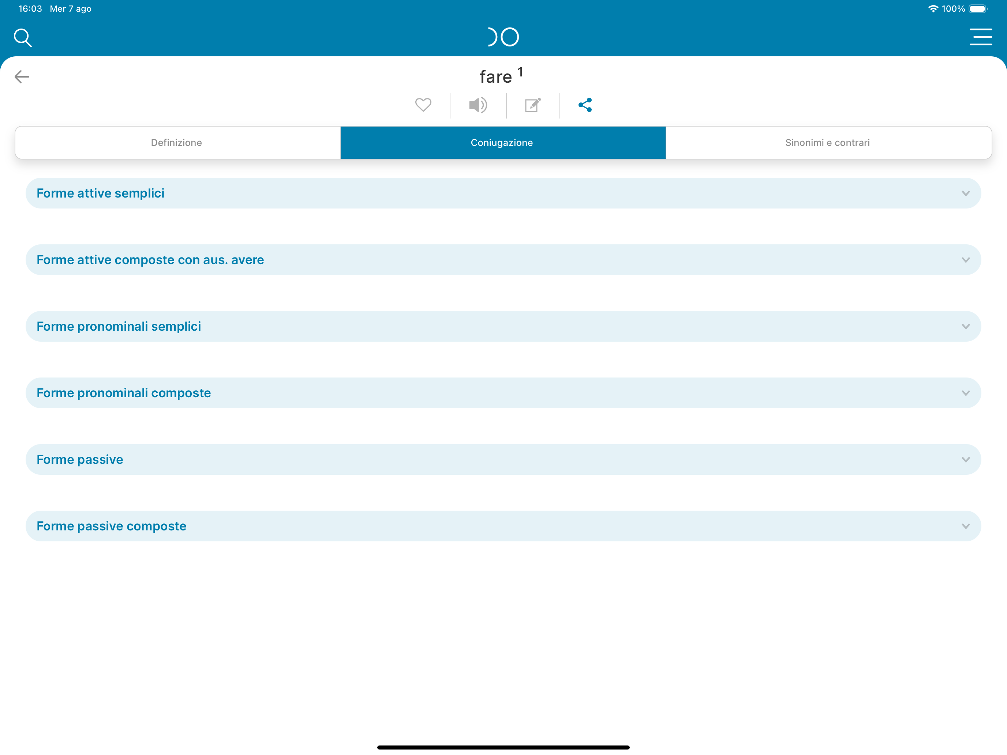Expand Forme pronominali composte chevron
Image resolution: width=1007 pixels, height=755 pixels.
point(966,393)
